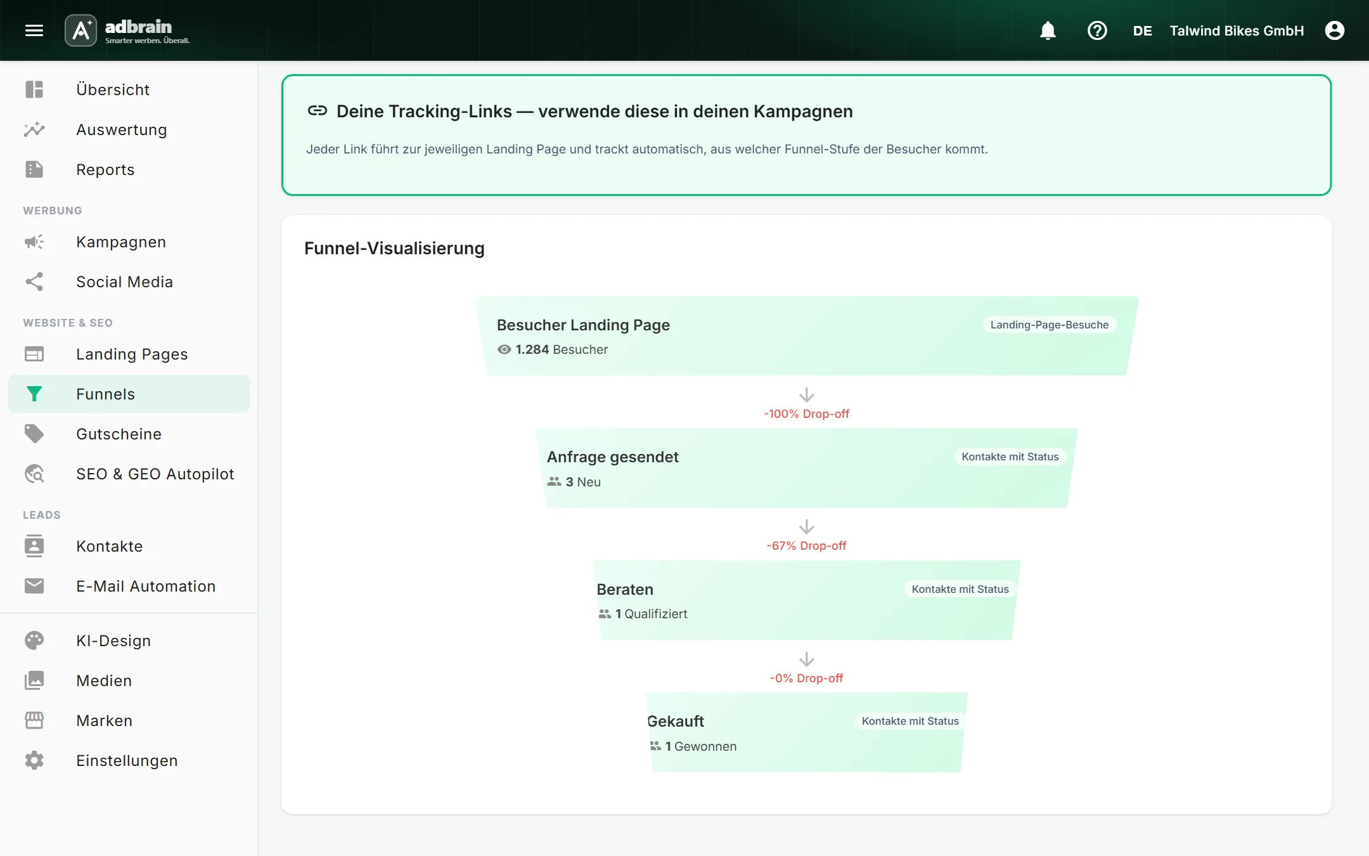Click Kontakte mit Status badge on Gekauft
This screenshot has height=856, width=1369.
[x=910, y=721]
